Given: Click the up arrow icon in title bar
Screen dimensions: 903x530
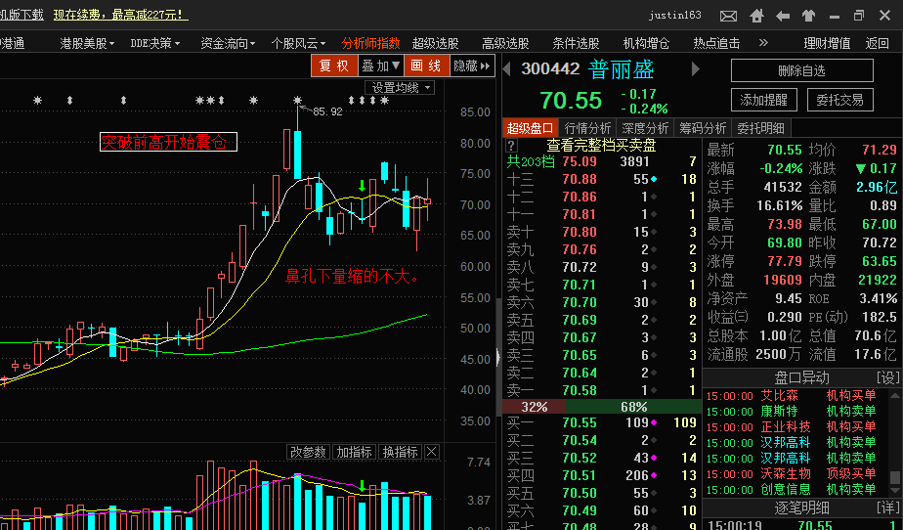Looking at the screenshot, I should click(808, 16).
